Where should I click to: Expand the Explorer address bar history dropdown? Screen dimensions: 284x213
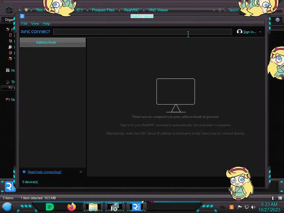pos(214,10)
